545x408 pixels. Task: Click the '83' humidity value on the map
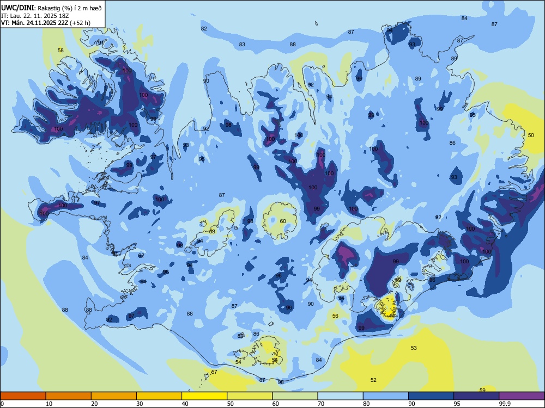[242, 45]
